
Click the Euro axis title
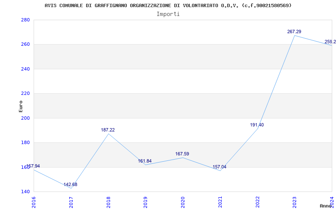click(21, 106)
